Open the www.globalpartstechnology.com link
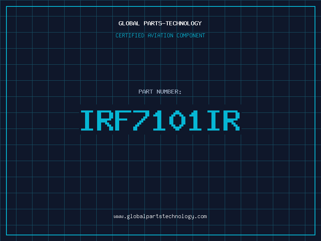The height and width of the screenshot is (241, 321). coord(160,216)
